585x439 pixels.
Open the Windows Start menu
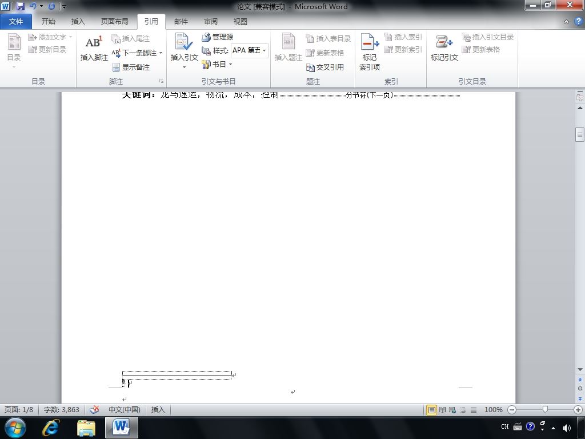[15, 428]
